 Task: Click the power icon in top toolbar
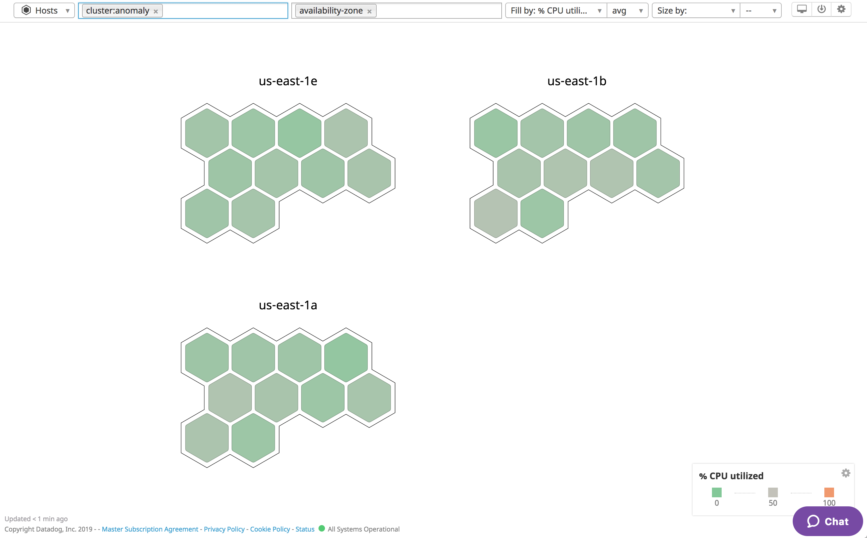click(x=821, y=10)
